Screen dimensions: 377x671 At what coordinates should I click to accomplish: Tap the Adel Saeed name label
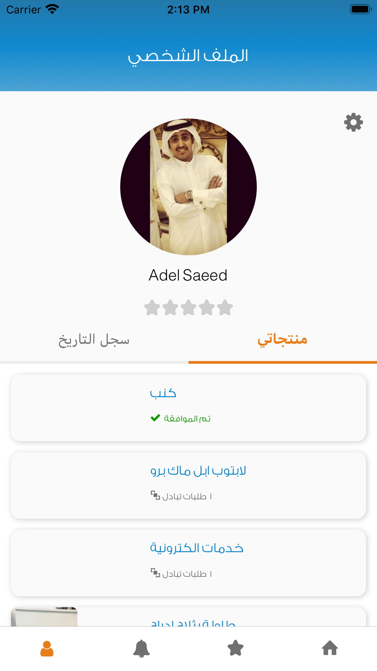coord(188,275)
